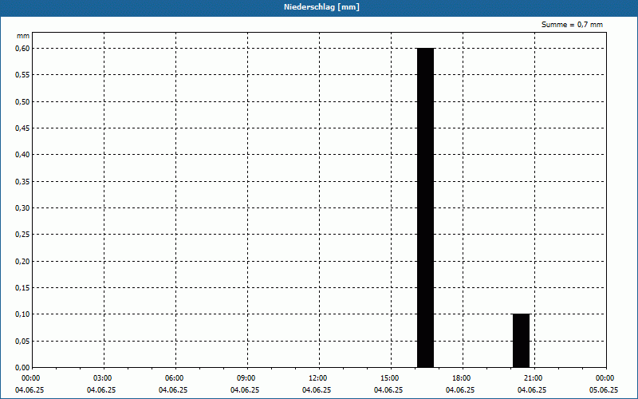Click the 0,35 y-axis value
This screenshot has height=399, width=638.
[22, 182]
